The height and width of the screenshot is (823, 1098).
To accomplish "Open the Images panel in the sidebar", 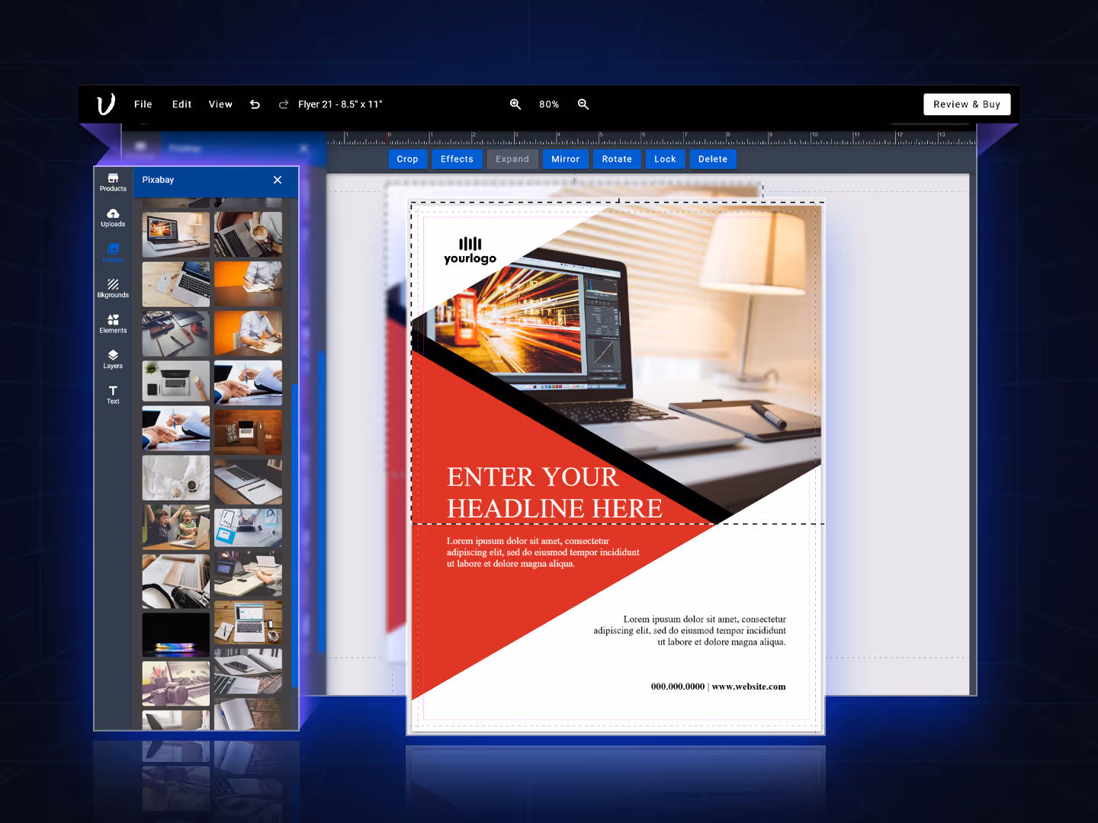I will tap(113, 254).
